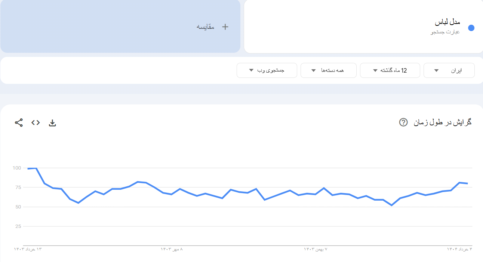Click the chart line's peak at 100
This screenshot has height=262, width=483.
pos(36,168)
